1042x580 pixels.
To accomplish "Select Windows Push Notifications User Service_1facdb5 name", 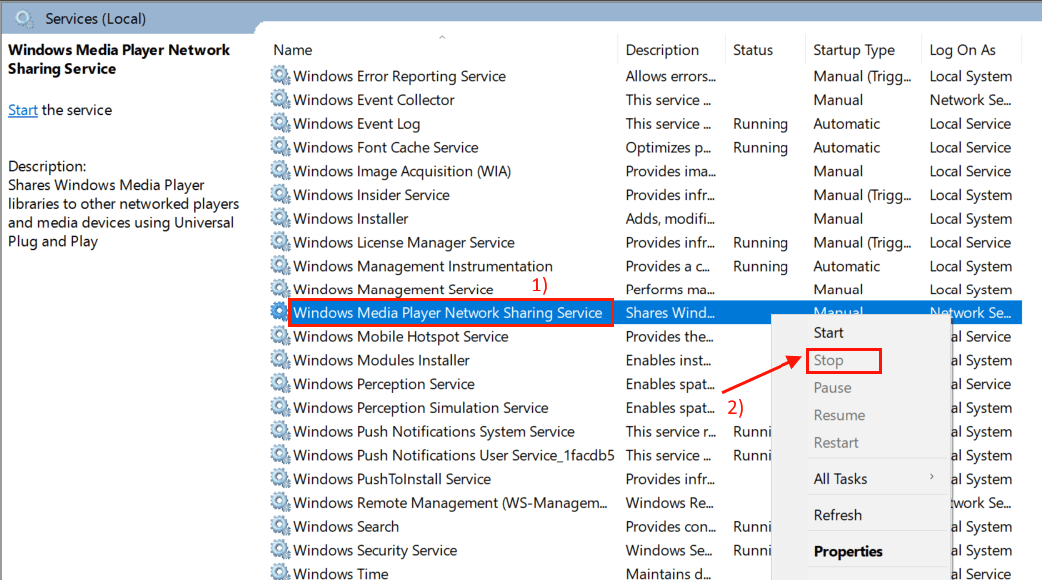I will (x=454, y=456).
